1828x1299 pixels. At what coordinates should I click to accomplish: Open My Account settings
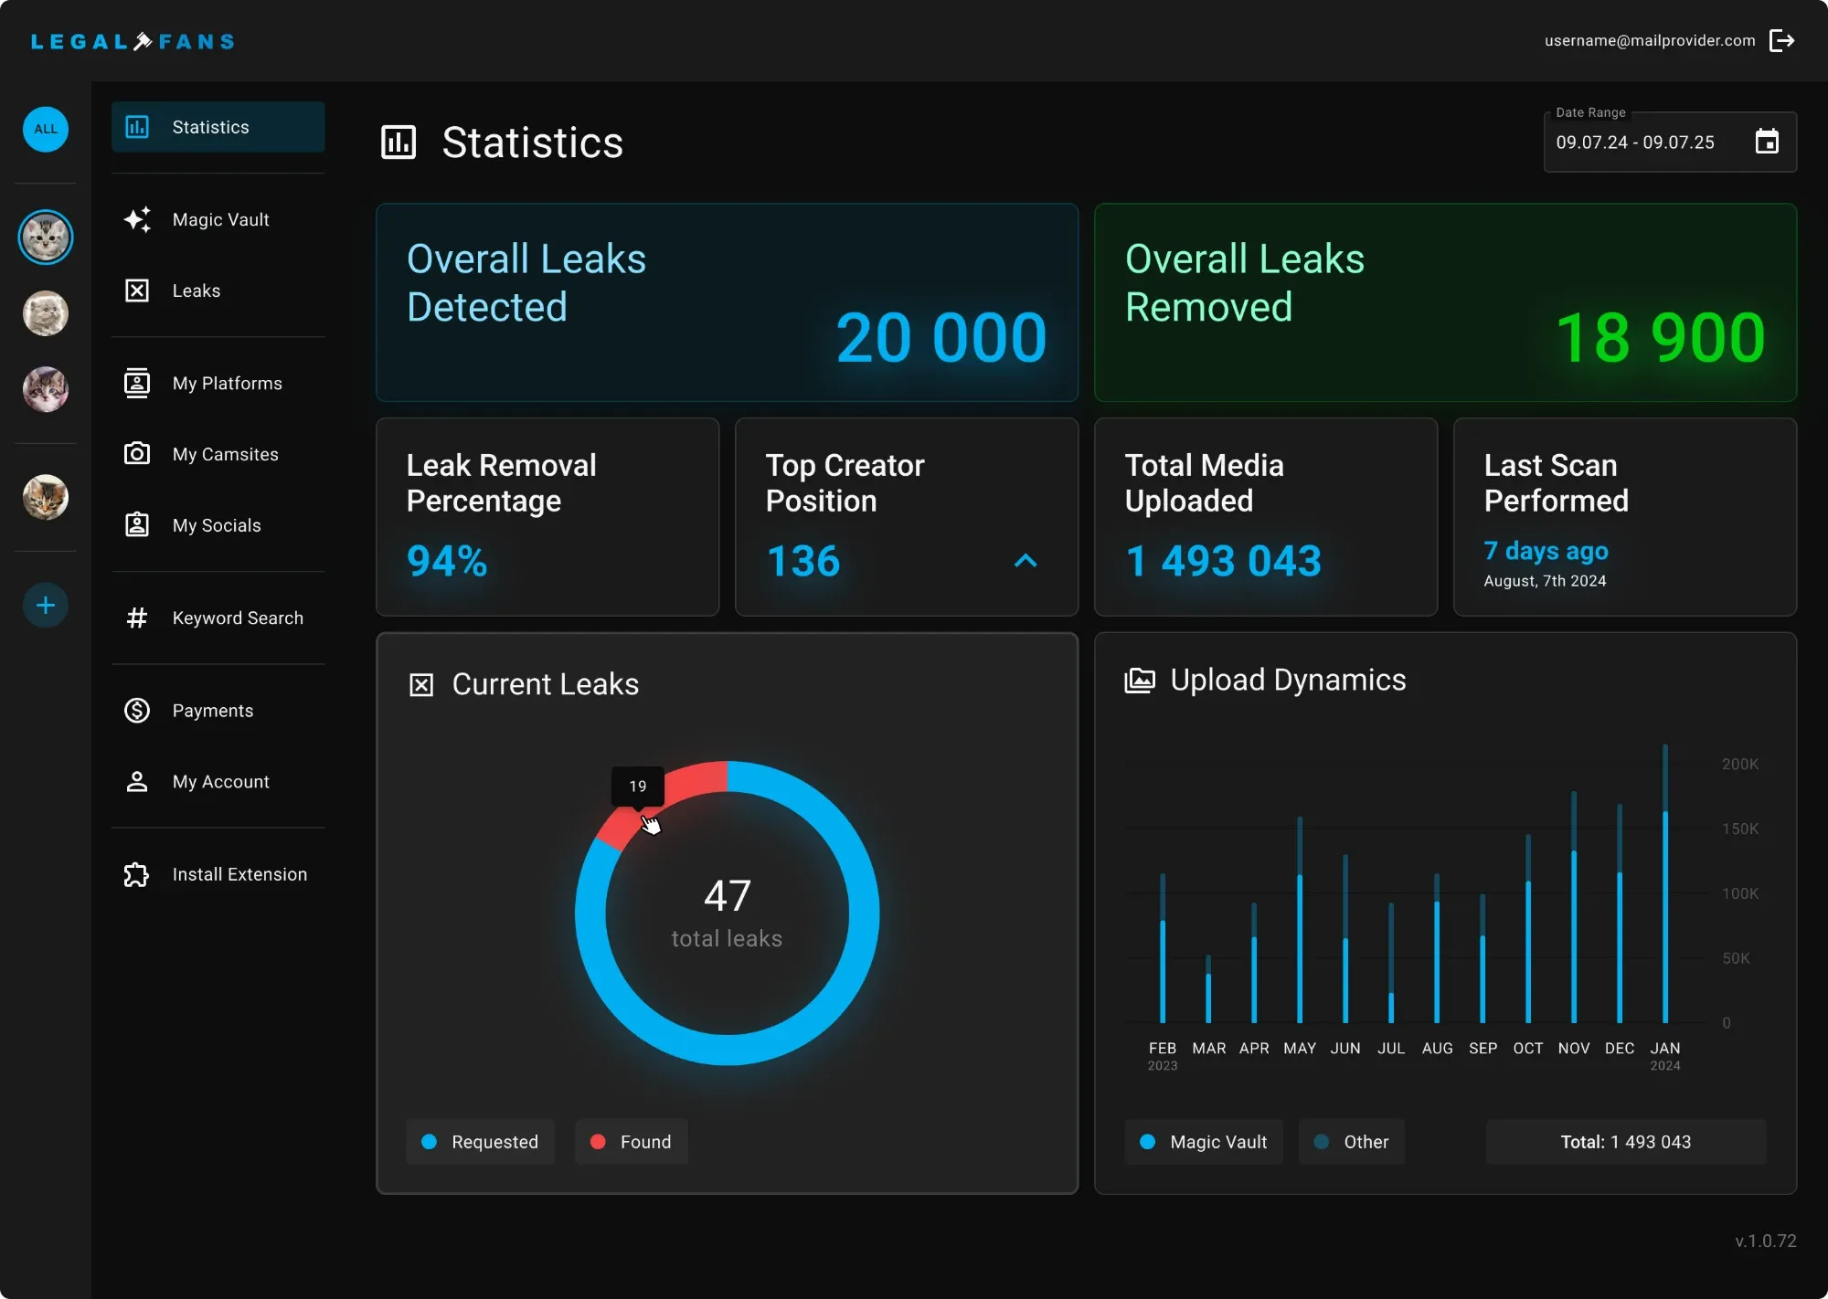(x=220, y=781)
